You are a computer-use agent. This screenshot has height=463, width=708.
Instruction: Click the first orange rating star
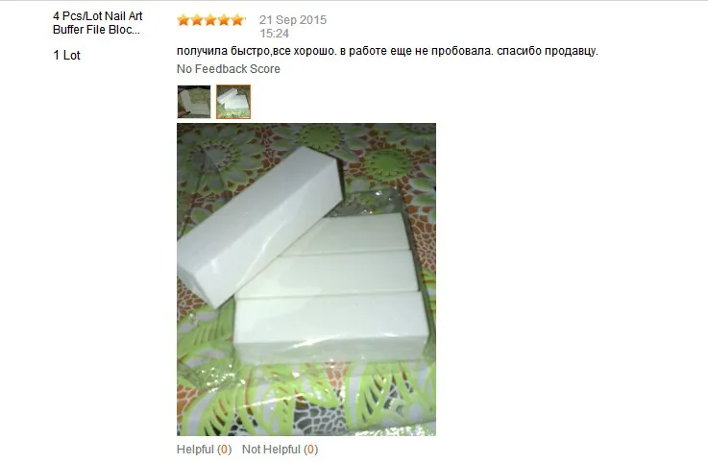click(183, 20)
